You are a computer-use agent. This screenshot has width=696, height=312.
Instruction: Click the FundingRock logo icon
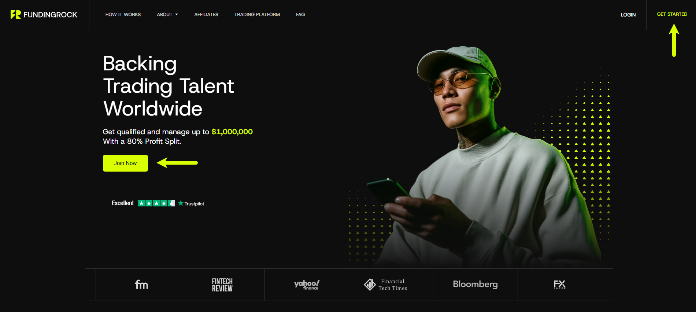tap(16, 15)
